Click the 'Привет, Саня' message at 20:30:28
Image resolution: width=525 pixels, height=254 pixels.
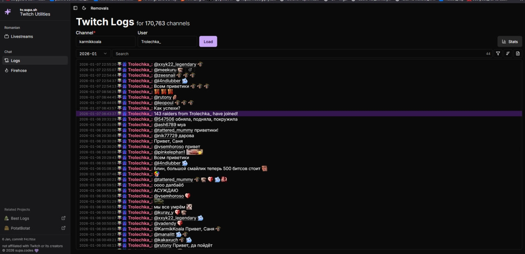169,141
